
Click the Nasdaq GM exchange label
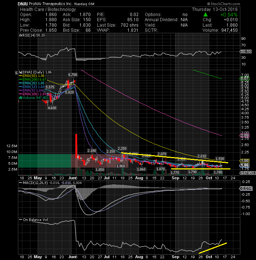pyautogui.click(x=84, y=4)
